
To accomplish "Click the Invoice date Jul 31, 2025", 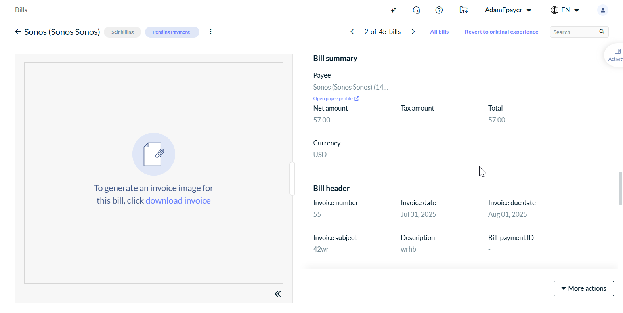I will point(419,214).
